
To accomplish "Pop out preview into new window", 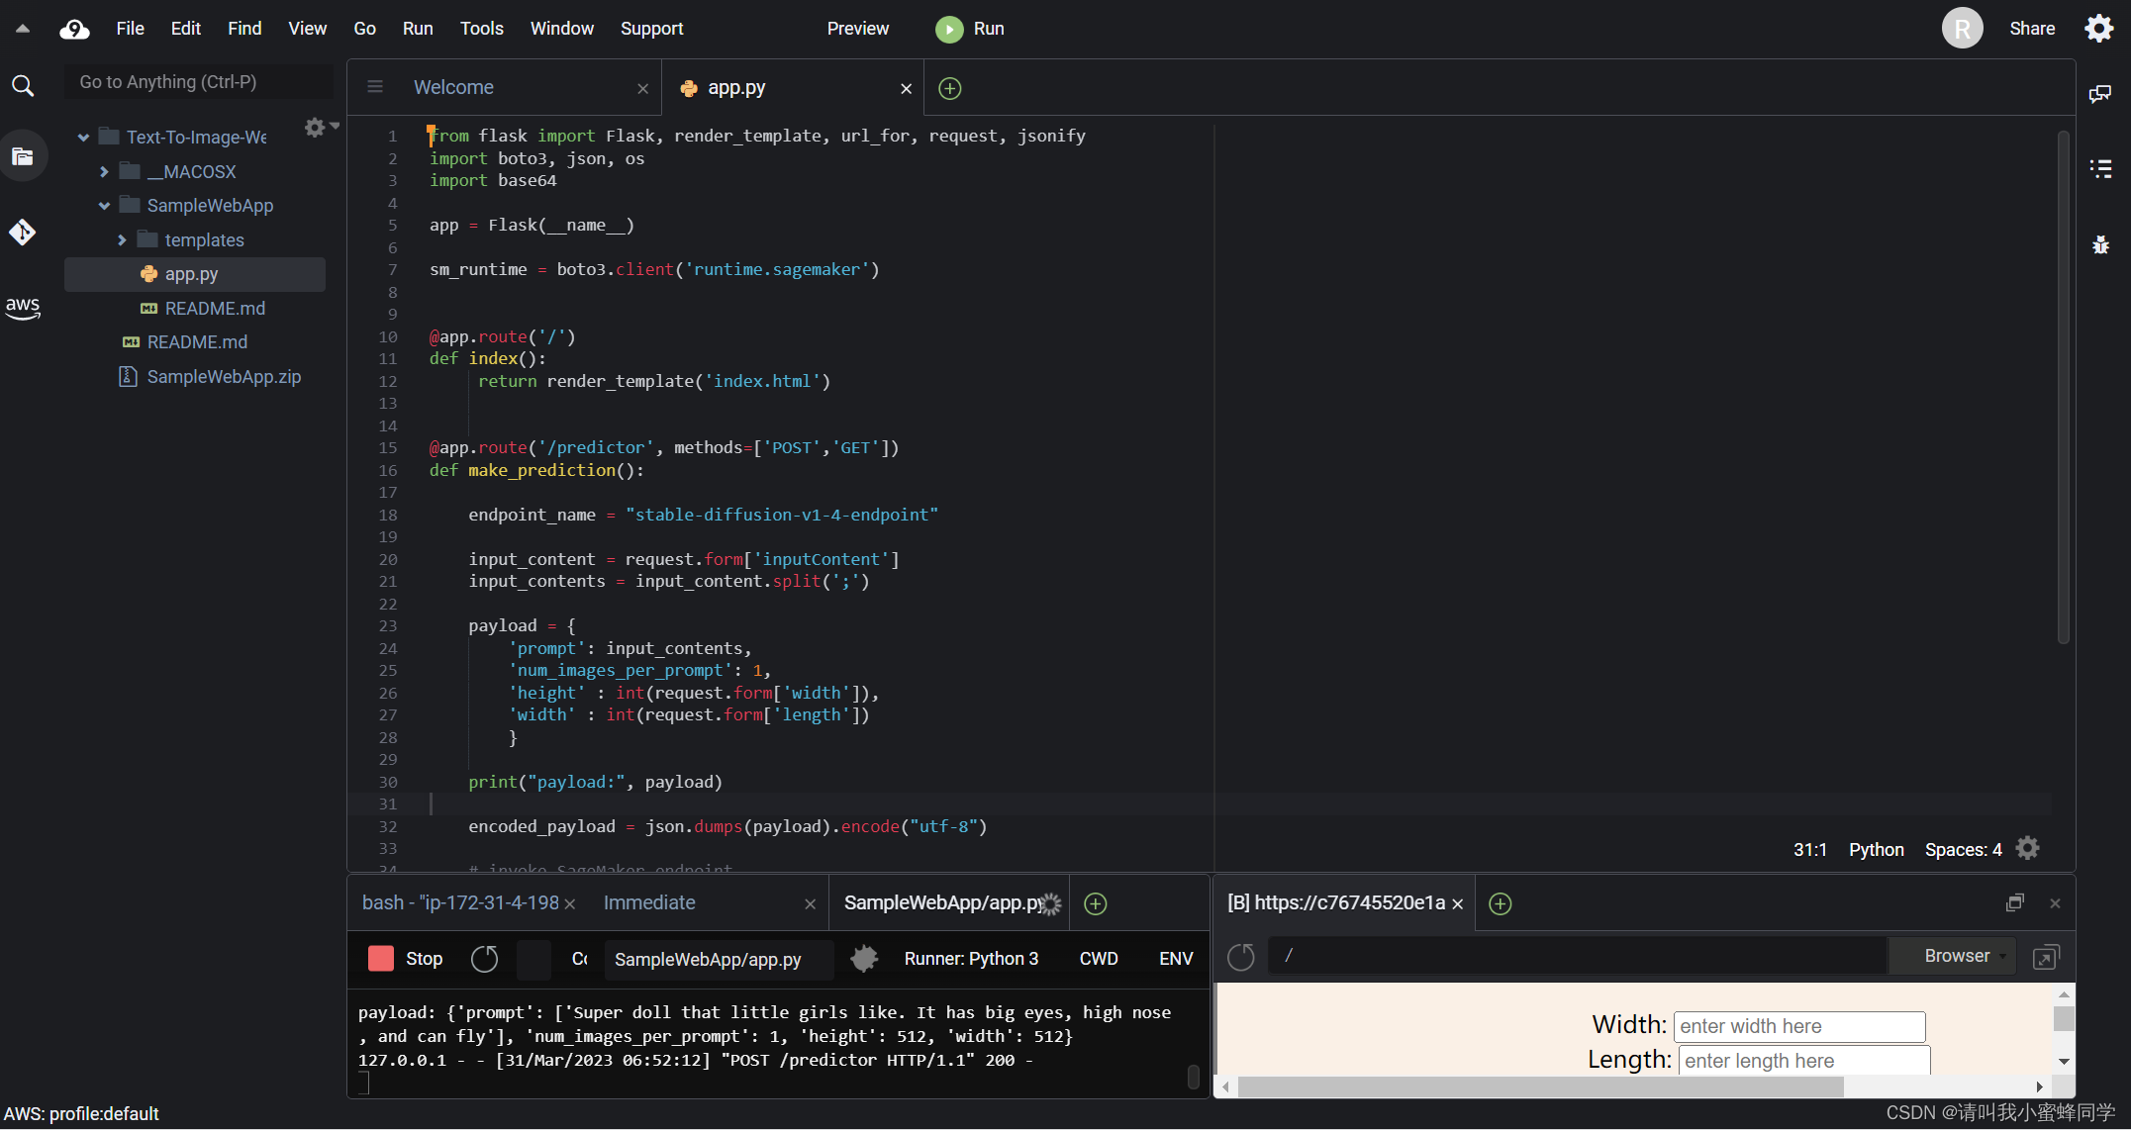I will [x=2045, y=957].
